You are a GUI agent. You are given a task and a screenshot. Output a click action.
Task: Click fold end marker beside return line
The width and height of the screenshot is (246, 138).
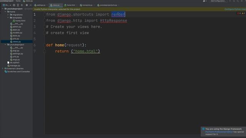click(x=45, y=51)
